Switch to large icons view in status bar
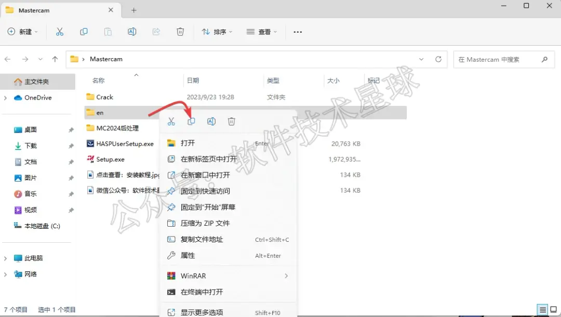 554,310
